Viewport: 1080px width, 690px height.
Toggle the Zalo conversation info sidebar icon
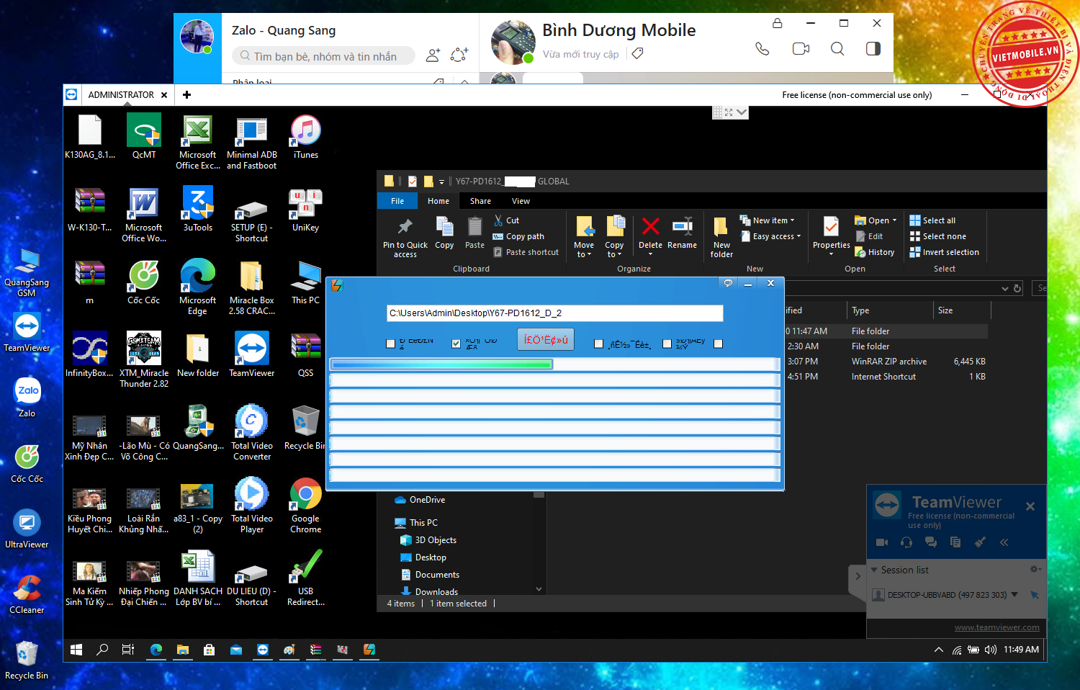point(873,49)
